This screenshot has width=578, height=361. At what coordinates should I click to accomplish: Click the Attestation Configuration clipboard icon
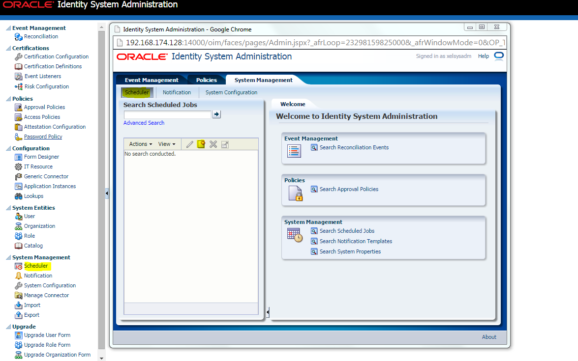click(18, 127)
